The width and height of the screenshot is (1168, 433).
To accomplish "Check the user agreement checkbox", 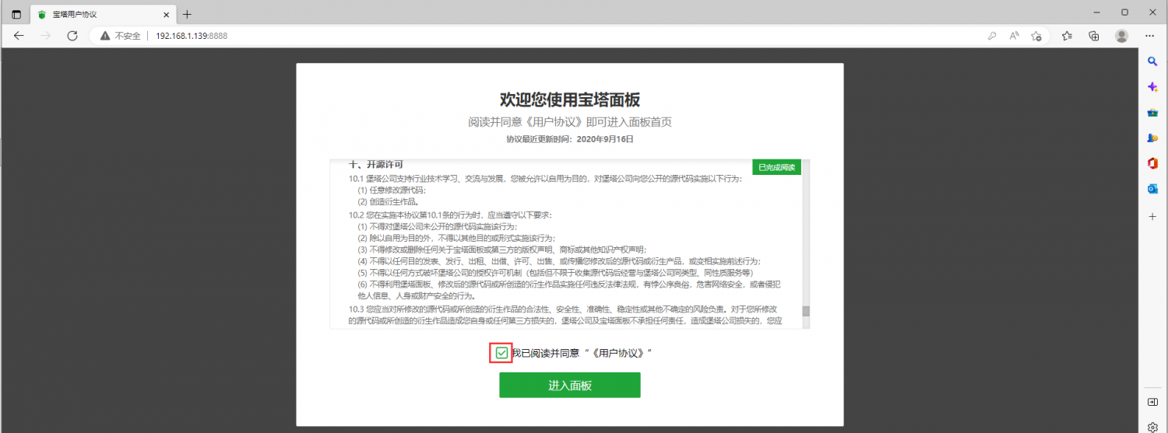I will click(501, 353).
